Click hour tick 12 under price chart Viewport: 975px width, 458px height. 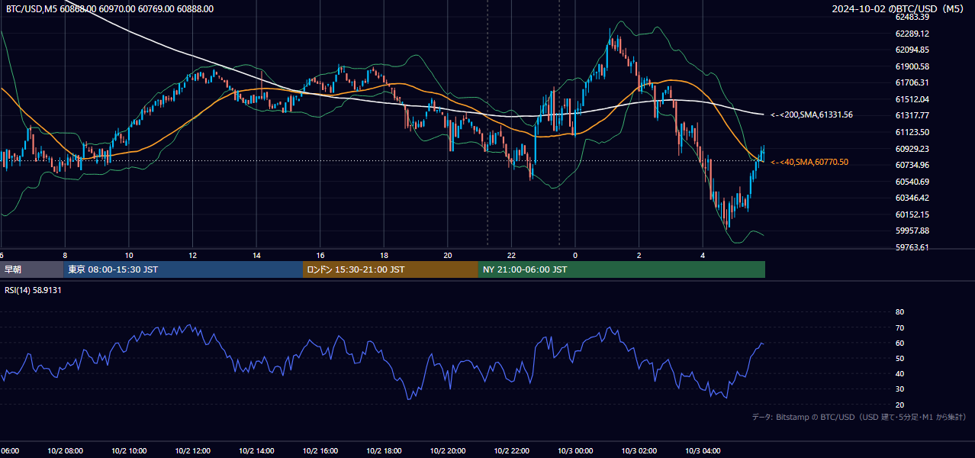coord(193,255)
